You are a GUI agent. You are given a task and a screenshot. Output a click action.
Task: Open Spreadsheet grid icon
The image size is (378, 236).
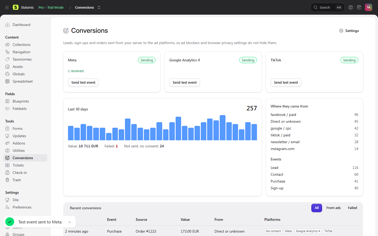(7, 81)
